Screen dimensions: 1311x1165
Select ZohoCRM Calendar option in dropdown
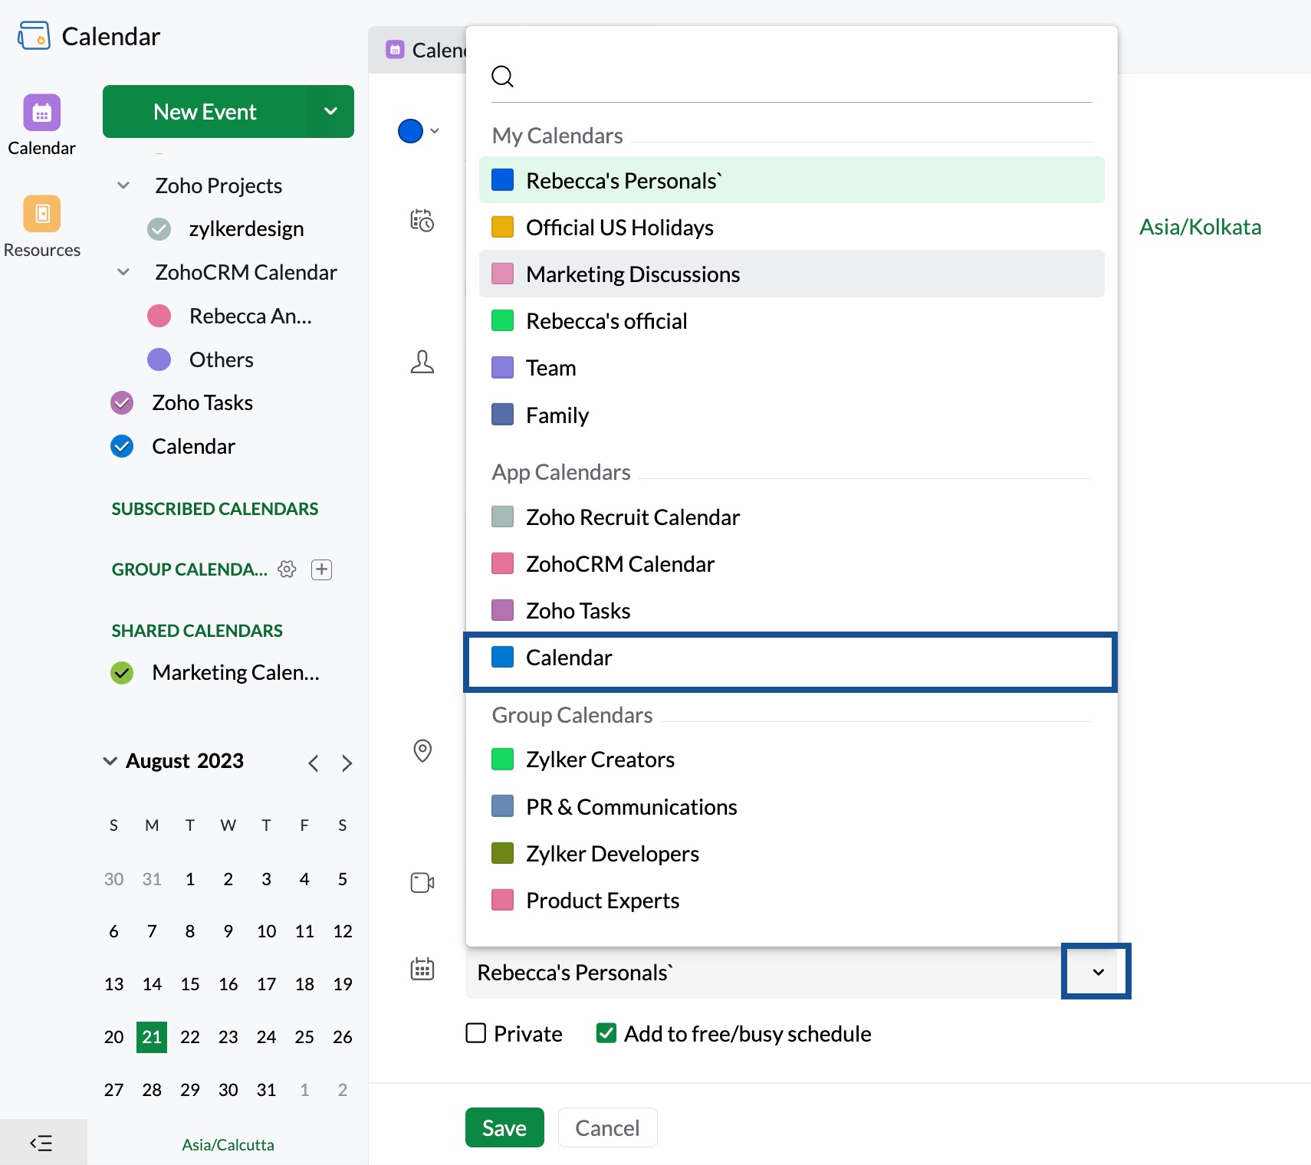coord(791,563)
